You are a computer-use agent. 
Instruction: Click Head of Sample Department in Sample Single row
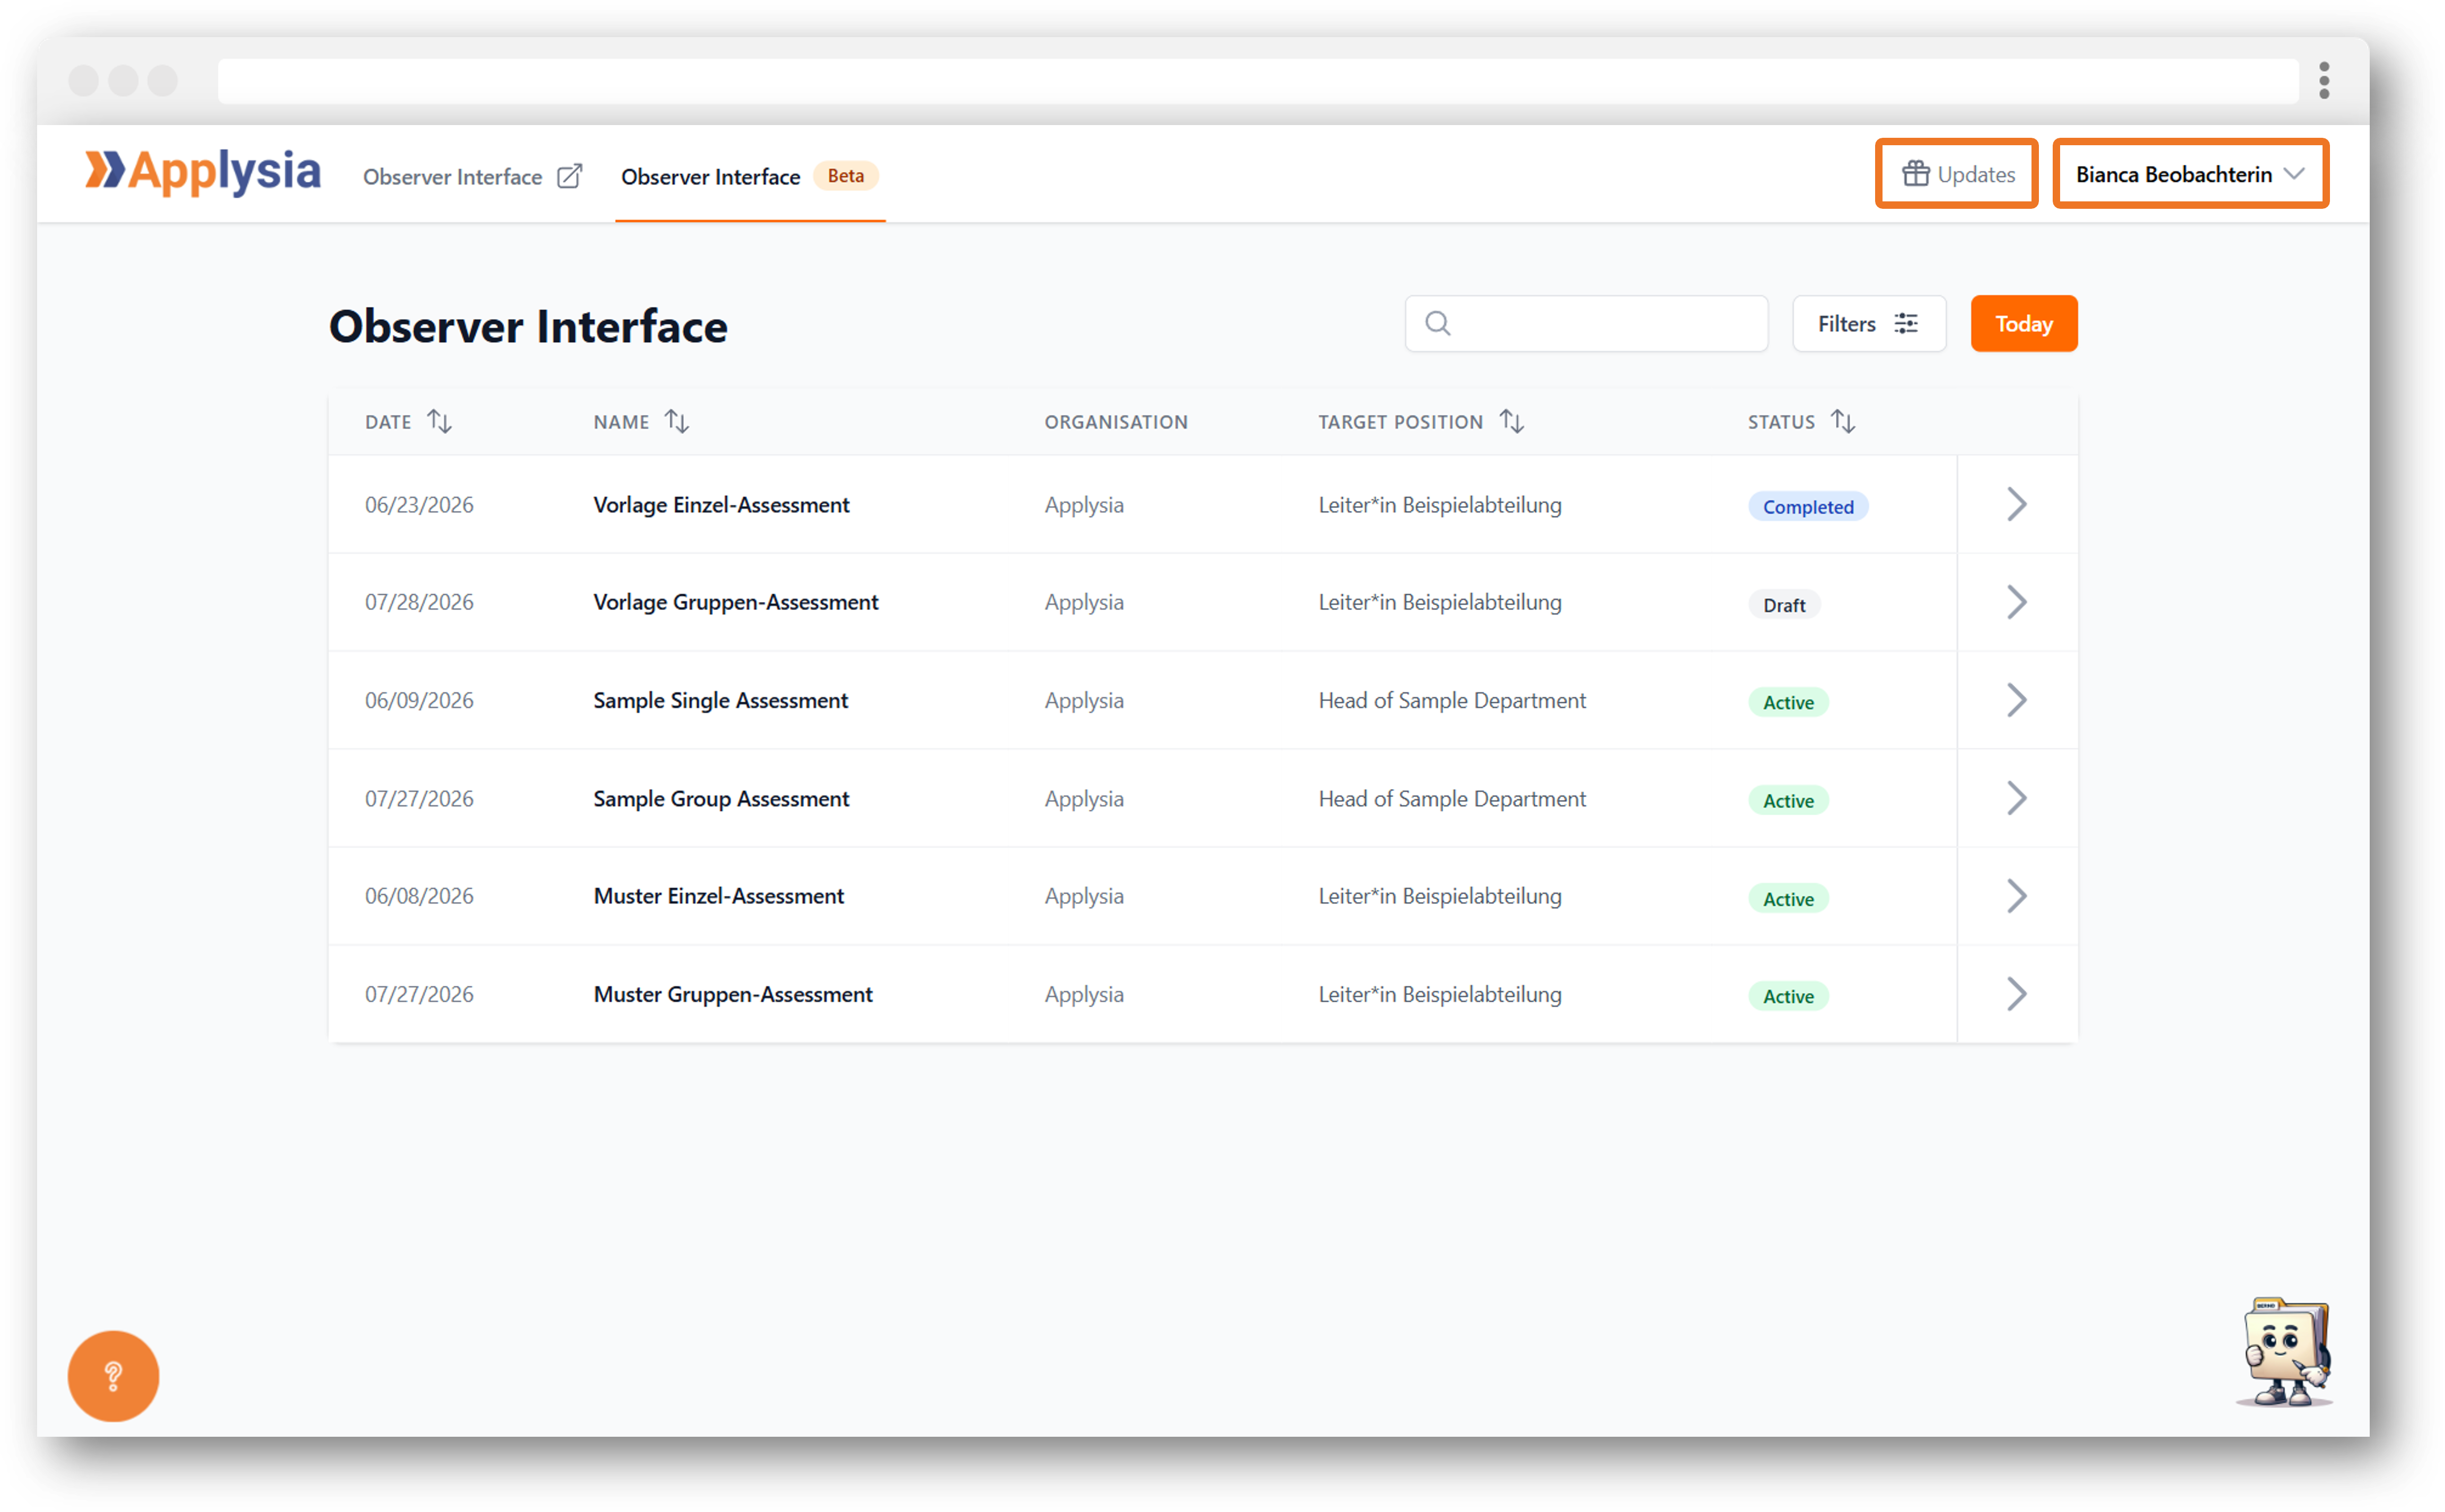tap(1451, 700)
